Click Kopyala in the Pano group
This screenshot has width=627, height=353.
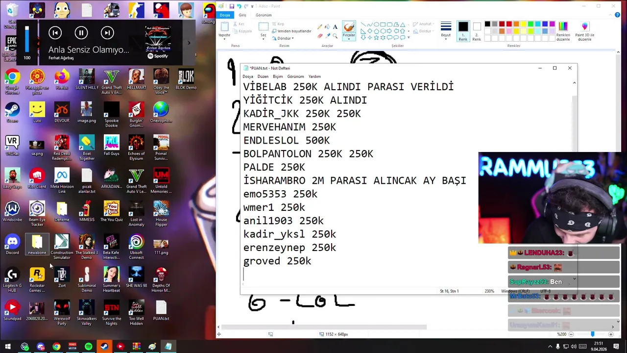point(242,31)
